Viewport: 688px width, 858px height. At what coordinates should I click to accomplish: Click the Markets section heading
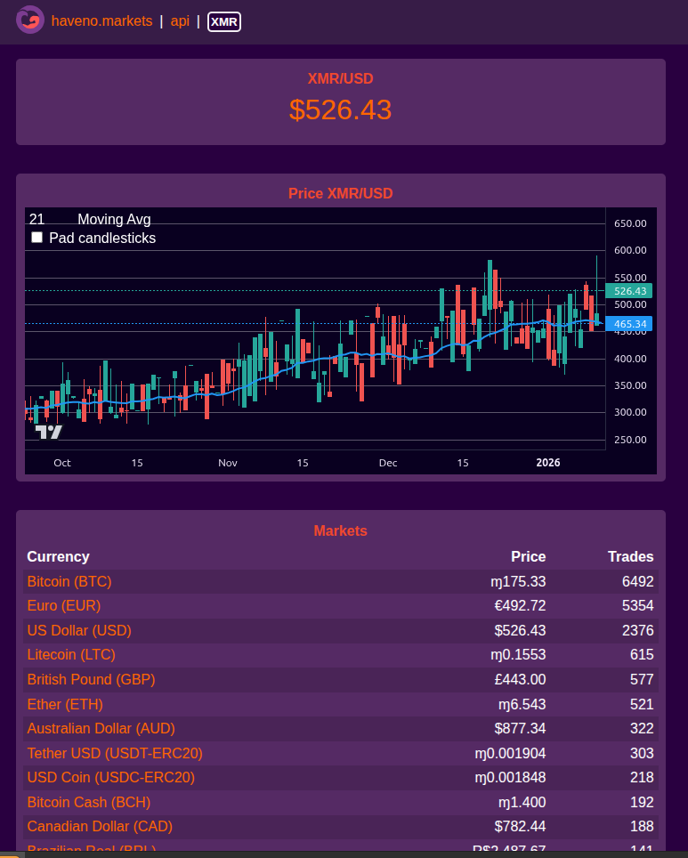(341, 530)
